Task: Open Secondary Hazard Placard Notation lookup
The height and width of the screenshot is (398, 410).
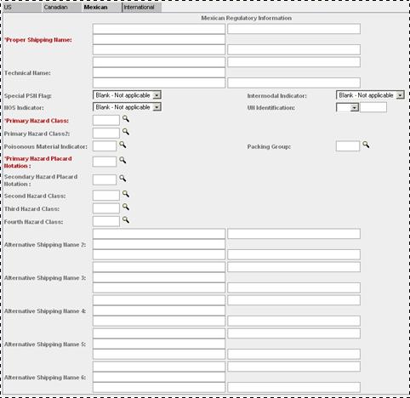Action: [x=122, y=179]
